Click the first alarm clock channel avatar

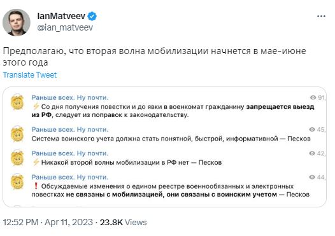[17, 102]
